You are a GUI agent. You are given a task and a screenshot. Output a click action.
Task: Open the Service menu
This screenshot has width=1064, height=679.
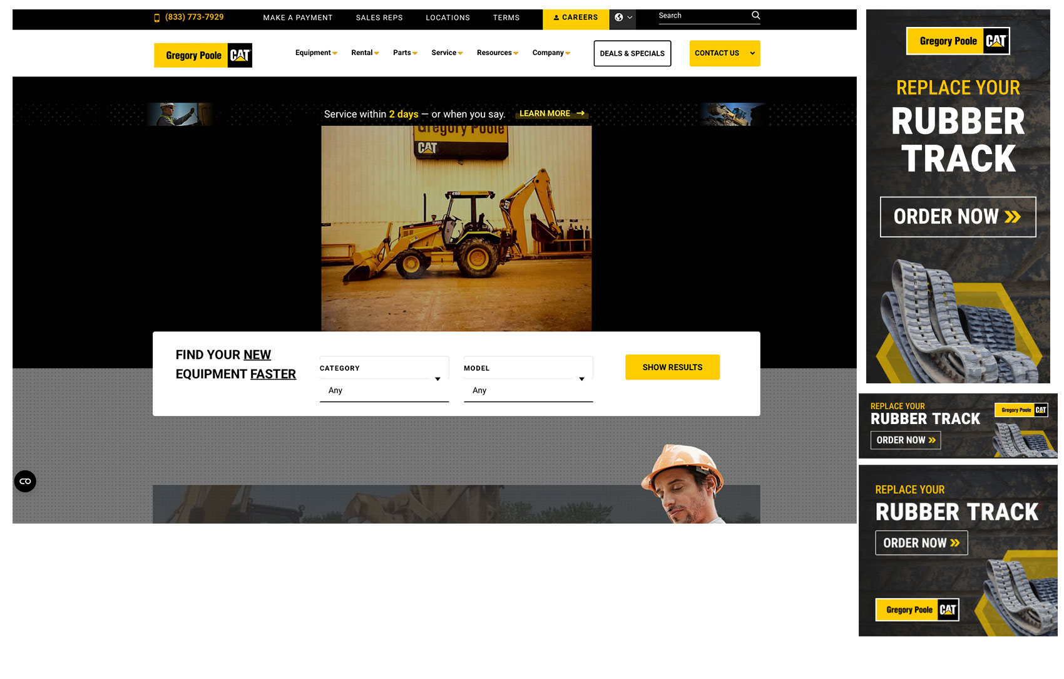tap(447, 53)
